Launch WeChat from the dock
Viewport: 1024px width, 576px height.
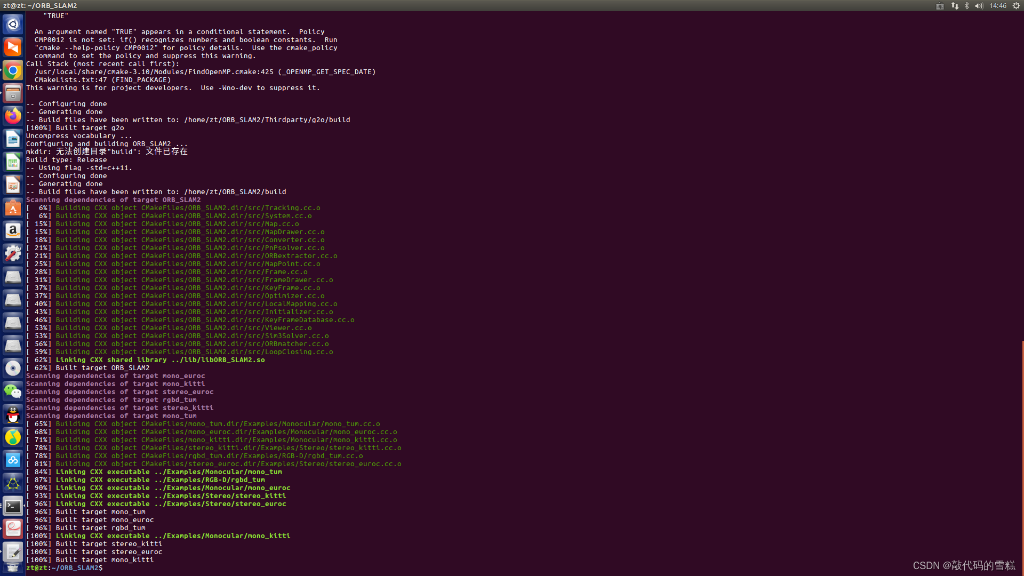coord(13,391)
